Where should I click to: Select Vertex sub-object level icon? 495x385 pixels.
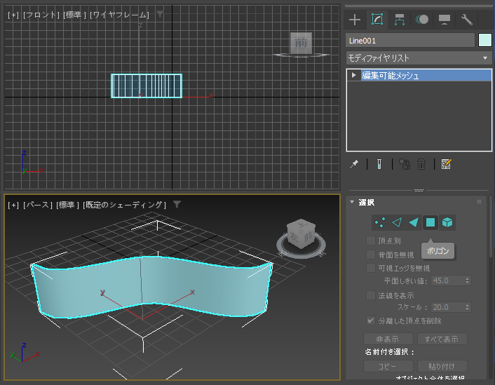point(380,222)
